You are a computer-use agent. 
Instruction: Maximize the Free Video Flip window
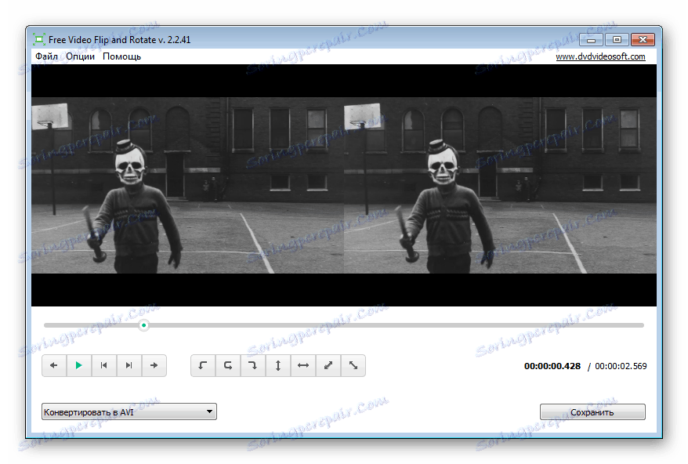tap(617, 40)
